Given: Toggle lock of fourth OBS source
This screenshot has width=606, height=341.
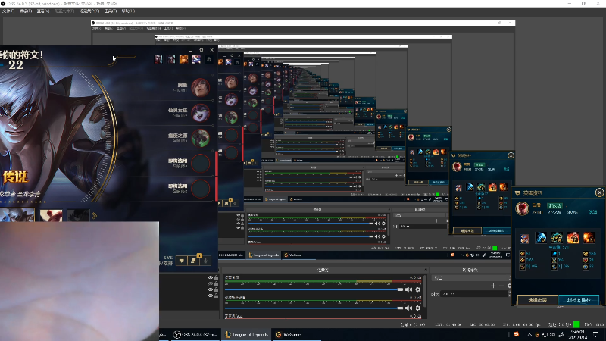Looking at the screenshot, I should 216,296.
